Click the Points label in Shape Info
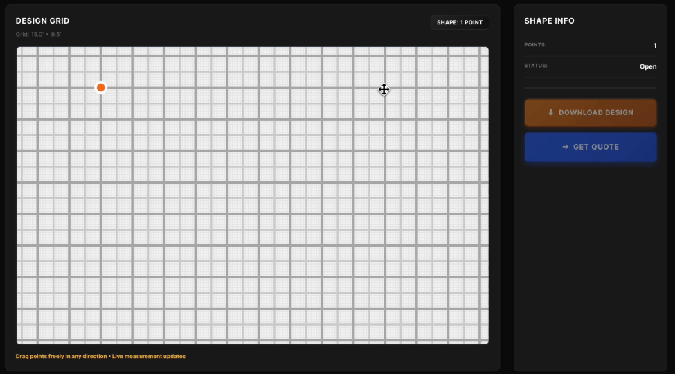 coord(535,45)
